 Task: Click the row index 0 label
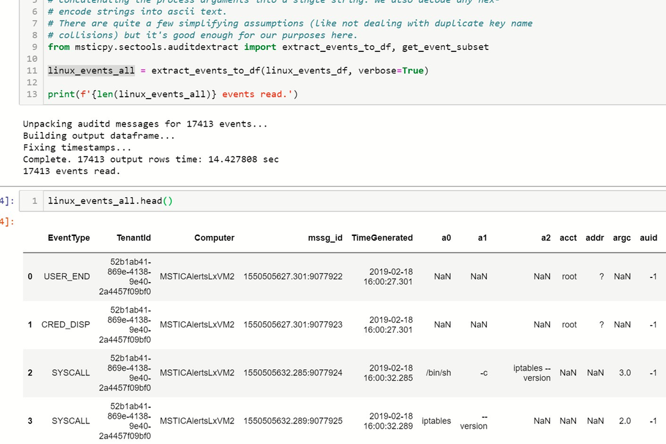30,277
